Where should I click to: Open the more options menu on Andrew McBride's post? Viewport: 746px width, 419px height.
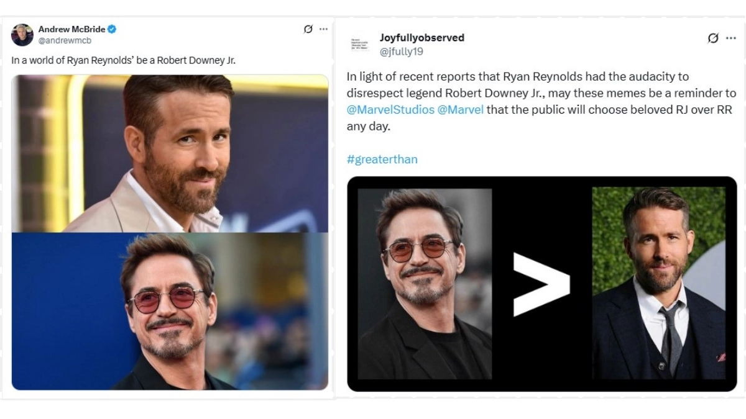tap(323, 29)
